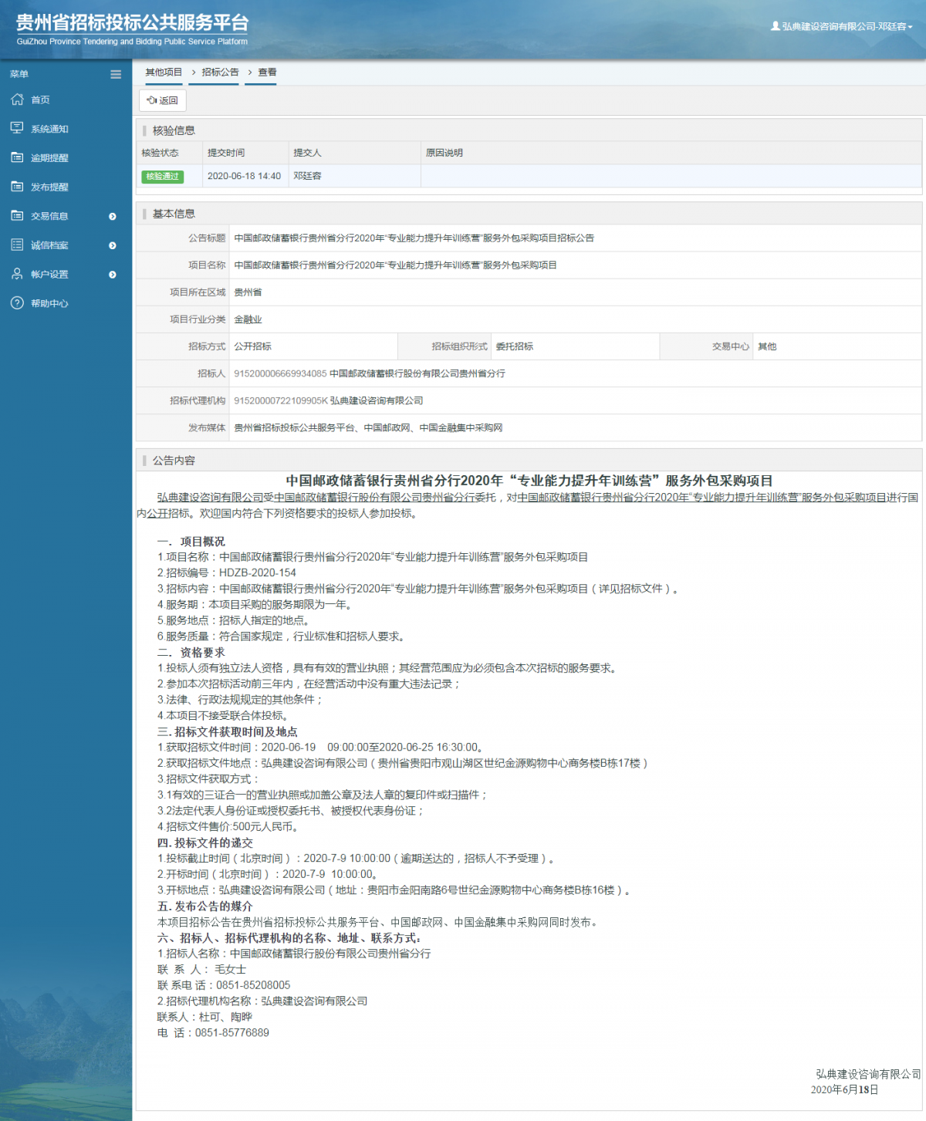Click the 帮助中心 question mark icon
Viewport: 926px width, 1121px height.
[16, 303]
